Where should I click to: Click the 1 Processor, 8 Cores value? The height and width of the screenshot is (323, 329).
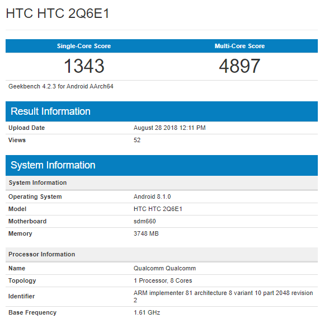[163, 280]
